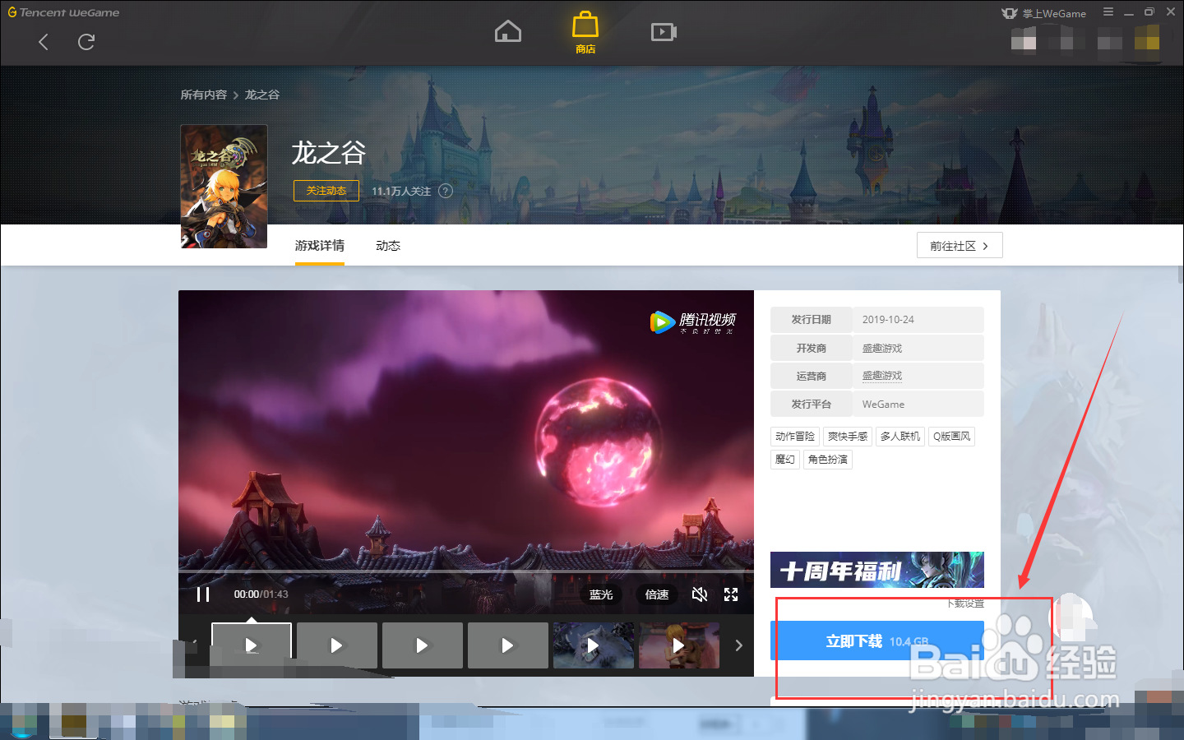Click the WeGame platform value
Image resolution: width=1184 pixels, height=740 pixels.
[883, 405]
